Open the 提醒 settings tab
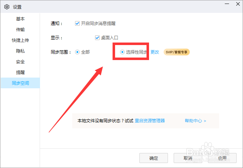This screenshot has width=243, height=168. [20, 72]
